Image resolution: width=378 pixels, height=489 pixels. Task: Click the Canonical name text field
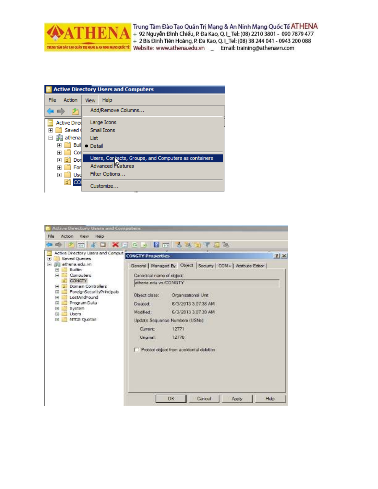pyautogui.click(x=207, y=283)
